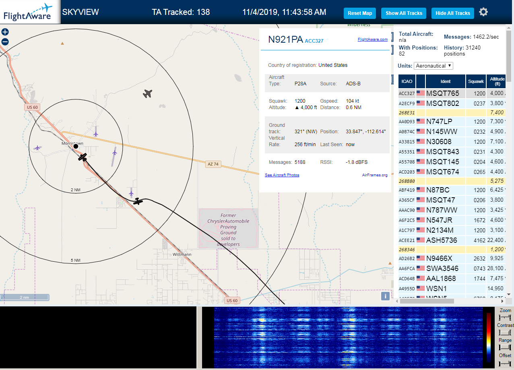Zoom out the map with minus button

[x=5, y=41]
